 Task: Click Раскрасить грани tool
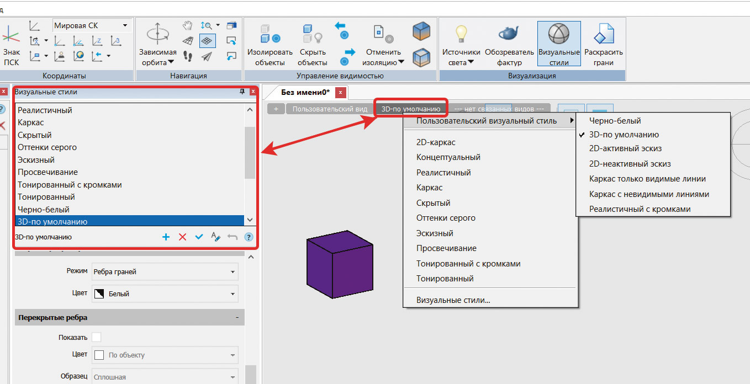point(604,45)
